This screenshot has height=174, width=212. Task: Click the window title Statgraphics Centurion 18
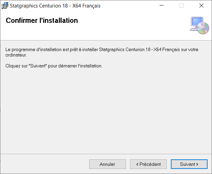click(x=39, y=6)
